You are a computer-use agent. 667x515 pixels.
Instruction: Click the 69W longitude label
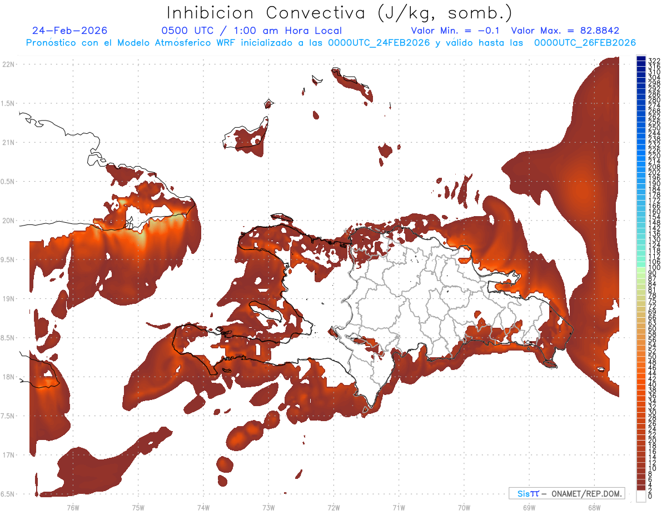click(529, 507)
